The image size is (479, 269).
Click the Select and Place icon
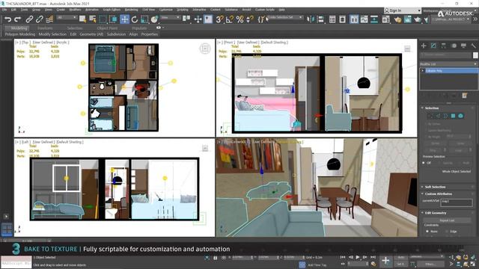pos(155,19)
